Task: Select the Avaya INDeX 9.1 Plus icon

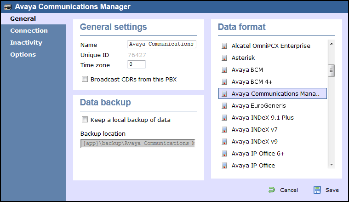Action: [x=224, y=118]
